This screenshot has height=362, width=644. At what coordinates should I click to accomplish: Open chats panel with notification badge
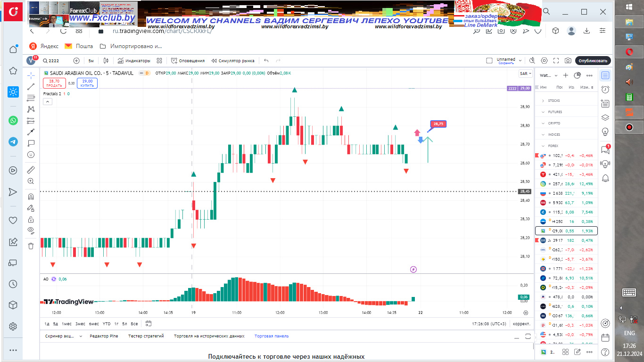(x=605, y=149)
